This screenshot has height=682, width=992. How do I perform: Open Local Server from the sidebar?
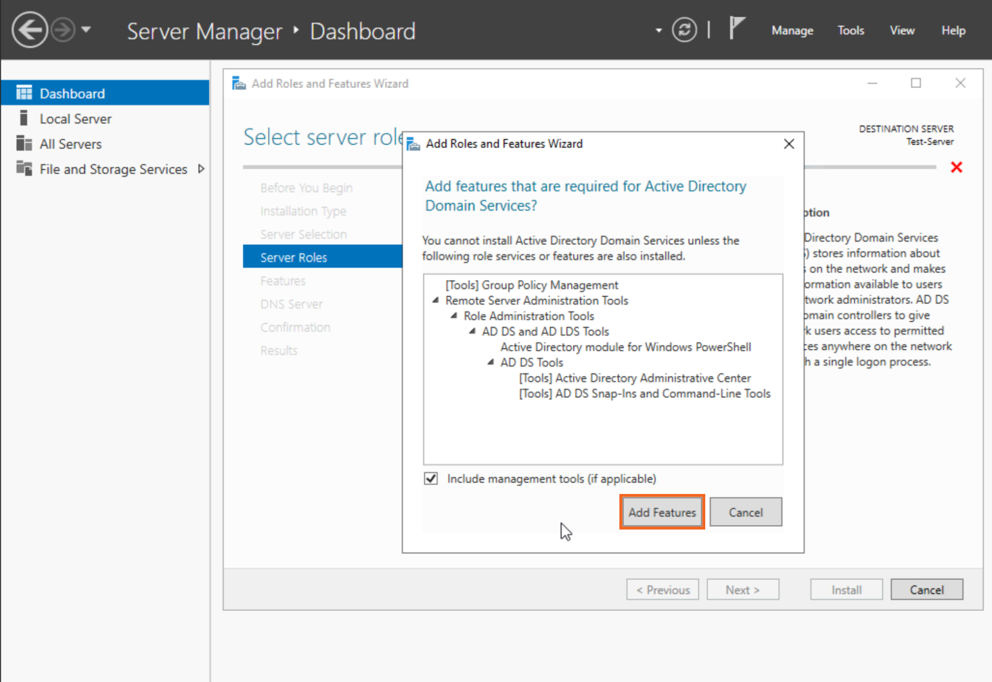pyautogui.click(x=75, y=118)
